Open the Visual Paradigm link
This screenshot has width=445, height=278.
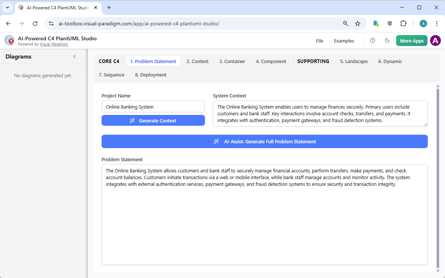point(54,44)
